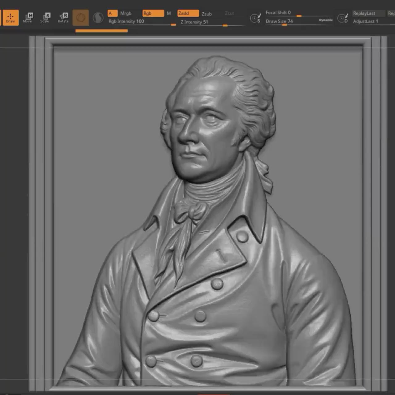Click the brush icon marked S
395x395 pixels.
coord(256,18)
